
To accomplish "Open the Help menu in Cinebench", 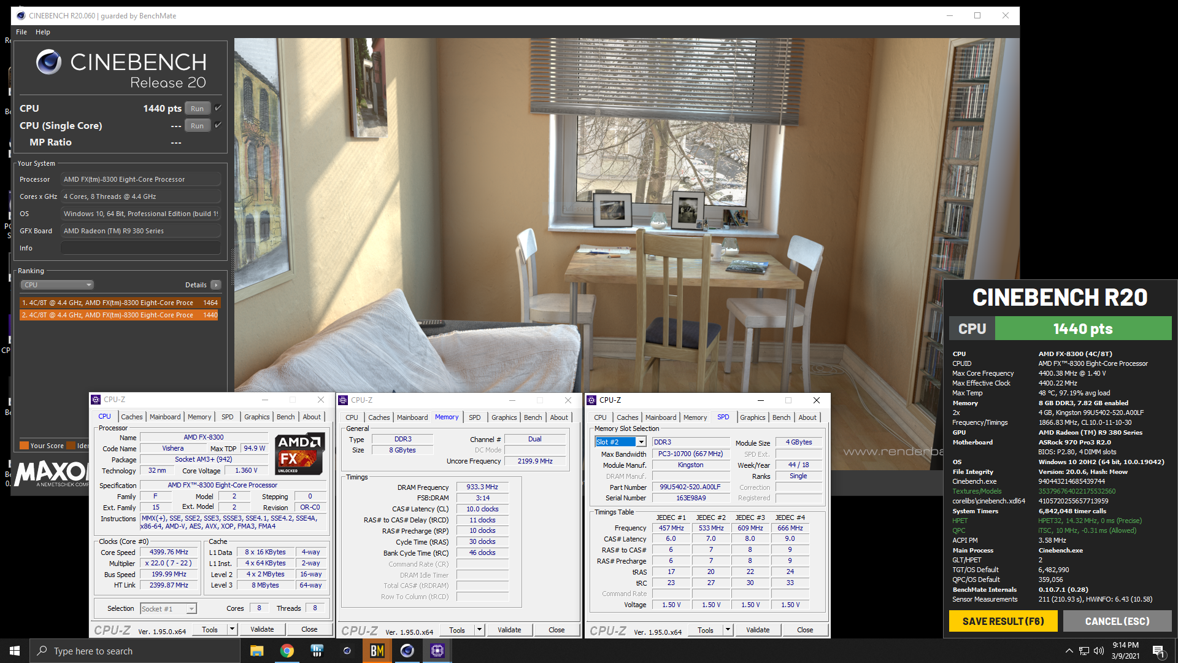I will point(43,32).
